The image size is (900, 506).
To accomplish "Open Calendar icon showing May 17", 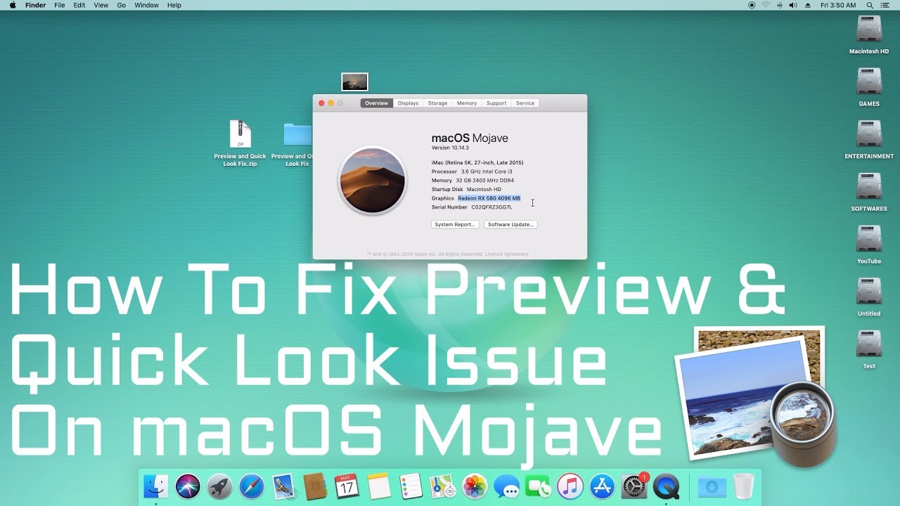I will [x=347, y=486].
